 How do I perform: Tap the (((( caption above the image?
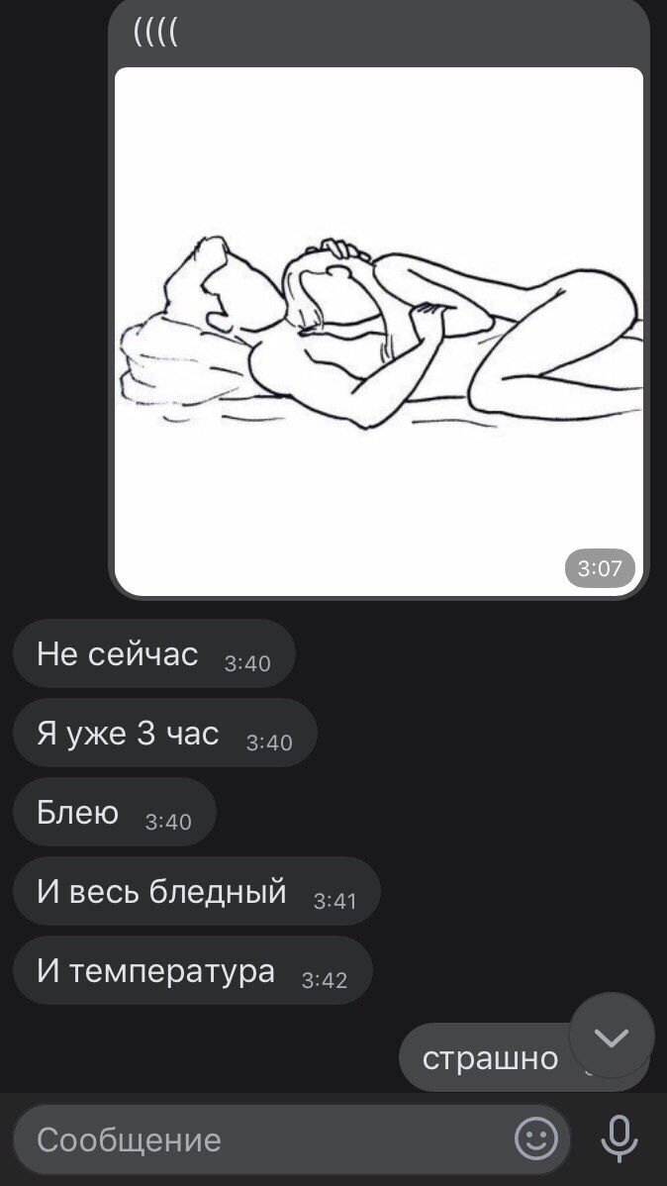pyautogui.click(x=155, y=32)
